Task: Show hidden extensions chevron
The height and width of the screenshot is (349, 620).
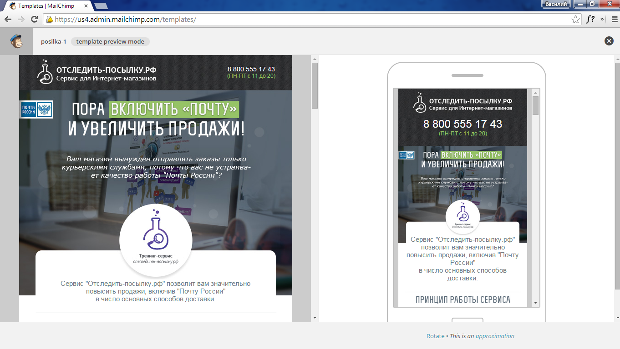Action: click(x=602, y=19)
